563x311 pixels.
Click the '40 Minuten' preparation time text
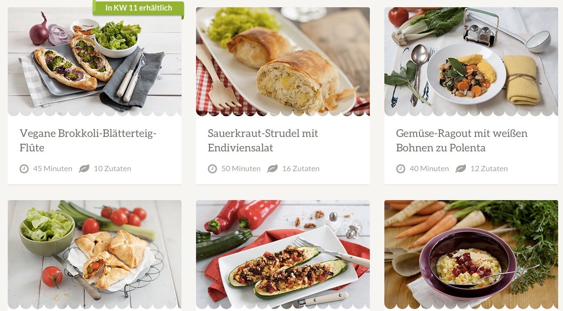429,169
